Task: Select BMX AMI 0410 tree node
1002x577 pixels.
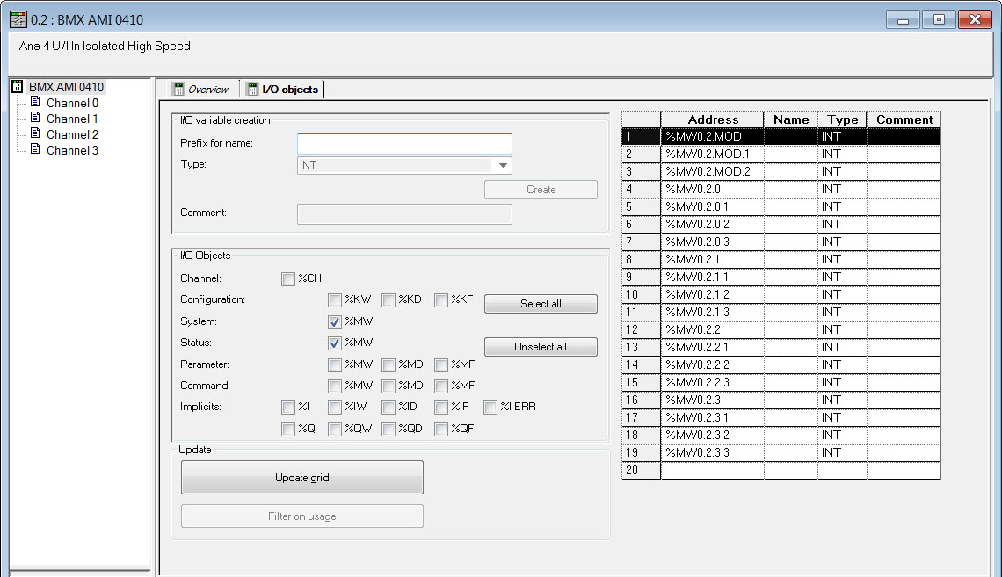Action: tap(66, 87)
